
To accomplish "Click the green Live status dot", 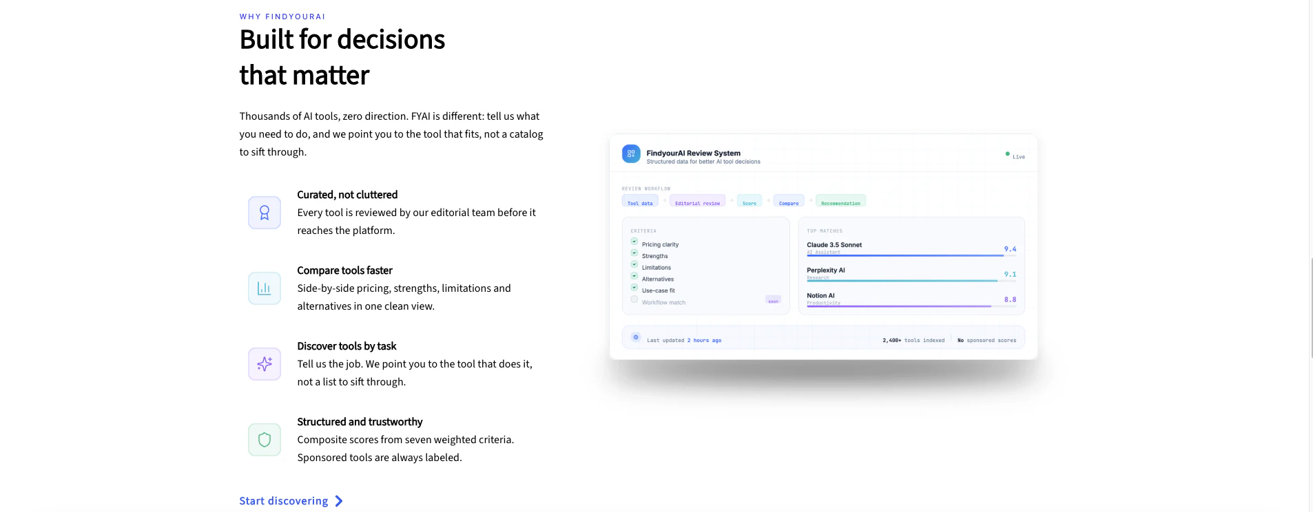I will click(1007, 153).
